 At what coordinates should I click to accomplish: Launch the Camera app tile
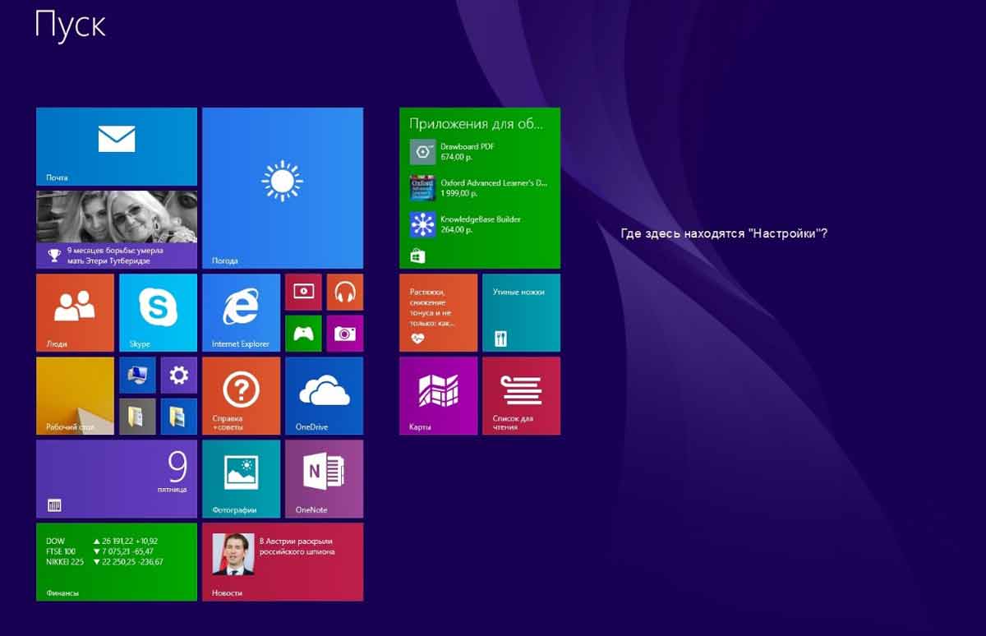pos(345,333)
